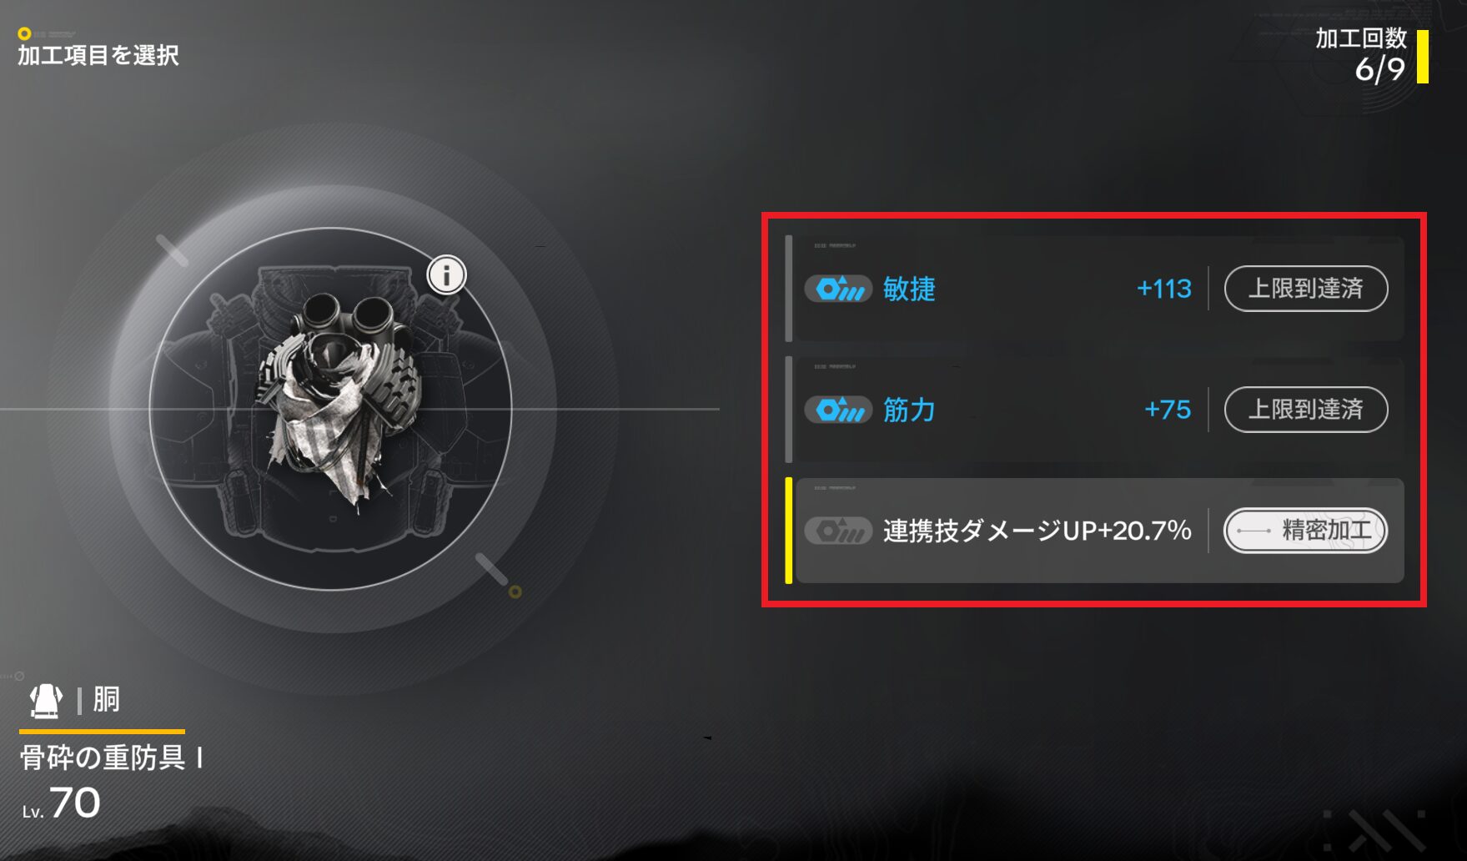The width and height of the screenshot is (1467, 861).
Task: Click the +113 value for 敏捷
Action: tap(1164, 289)
